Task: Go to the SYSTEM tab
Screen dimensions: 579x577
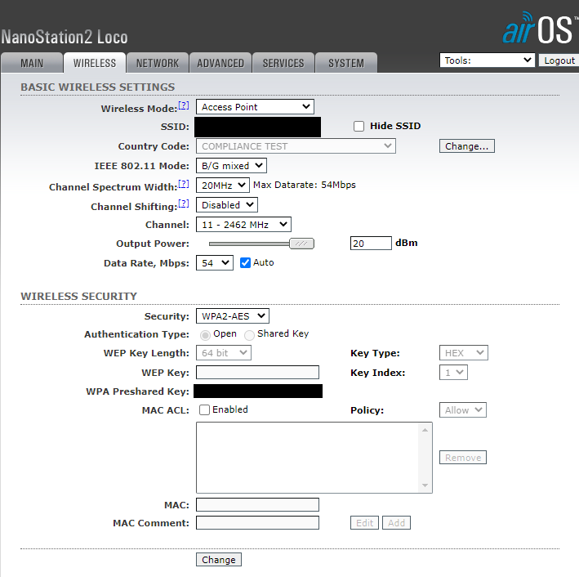Action: click(346, 63)
